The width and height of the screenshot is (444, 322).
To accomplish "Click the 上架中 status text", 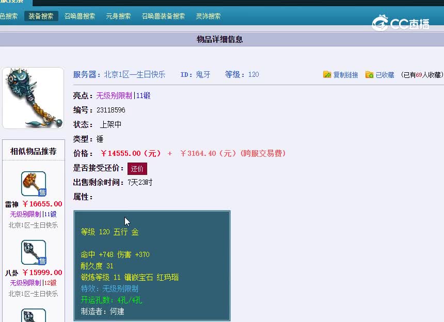I will coord(110,124).
